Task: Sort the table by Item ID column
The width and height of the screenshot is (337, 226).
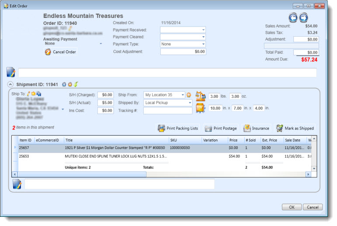Action: (26, 140)
